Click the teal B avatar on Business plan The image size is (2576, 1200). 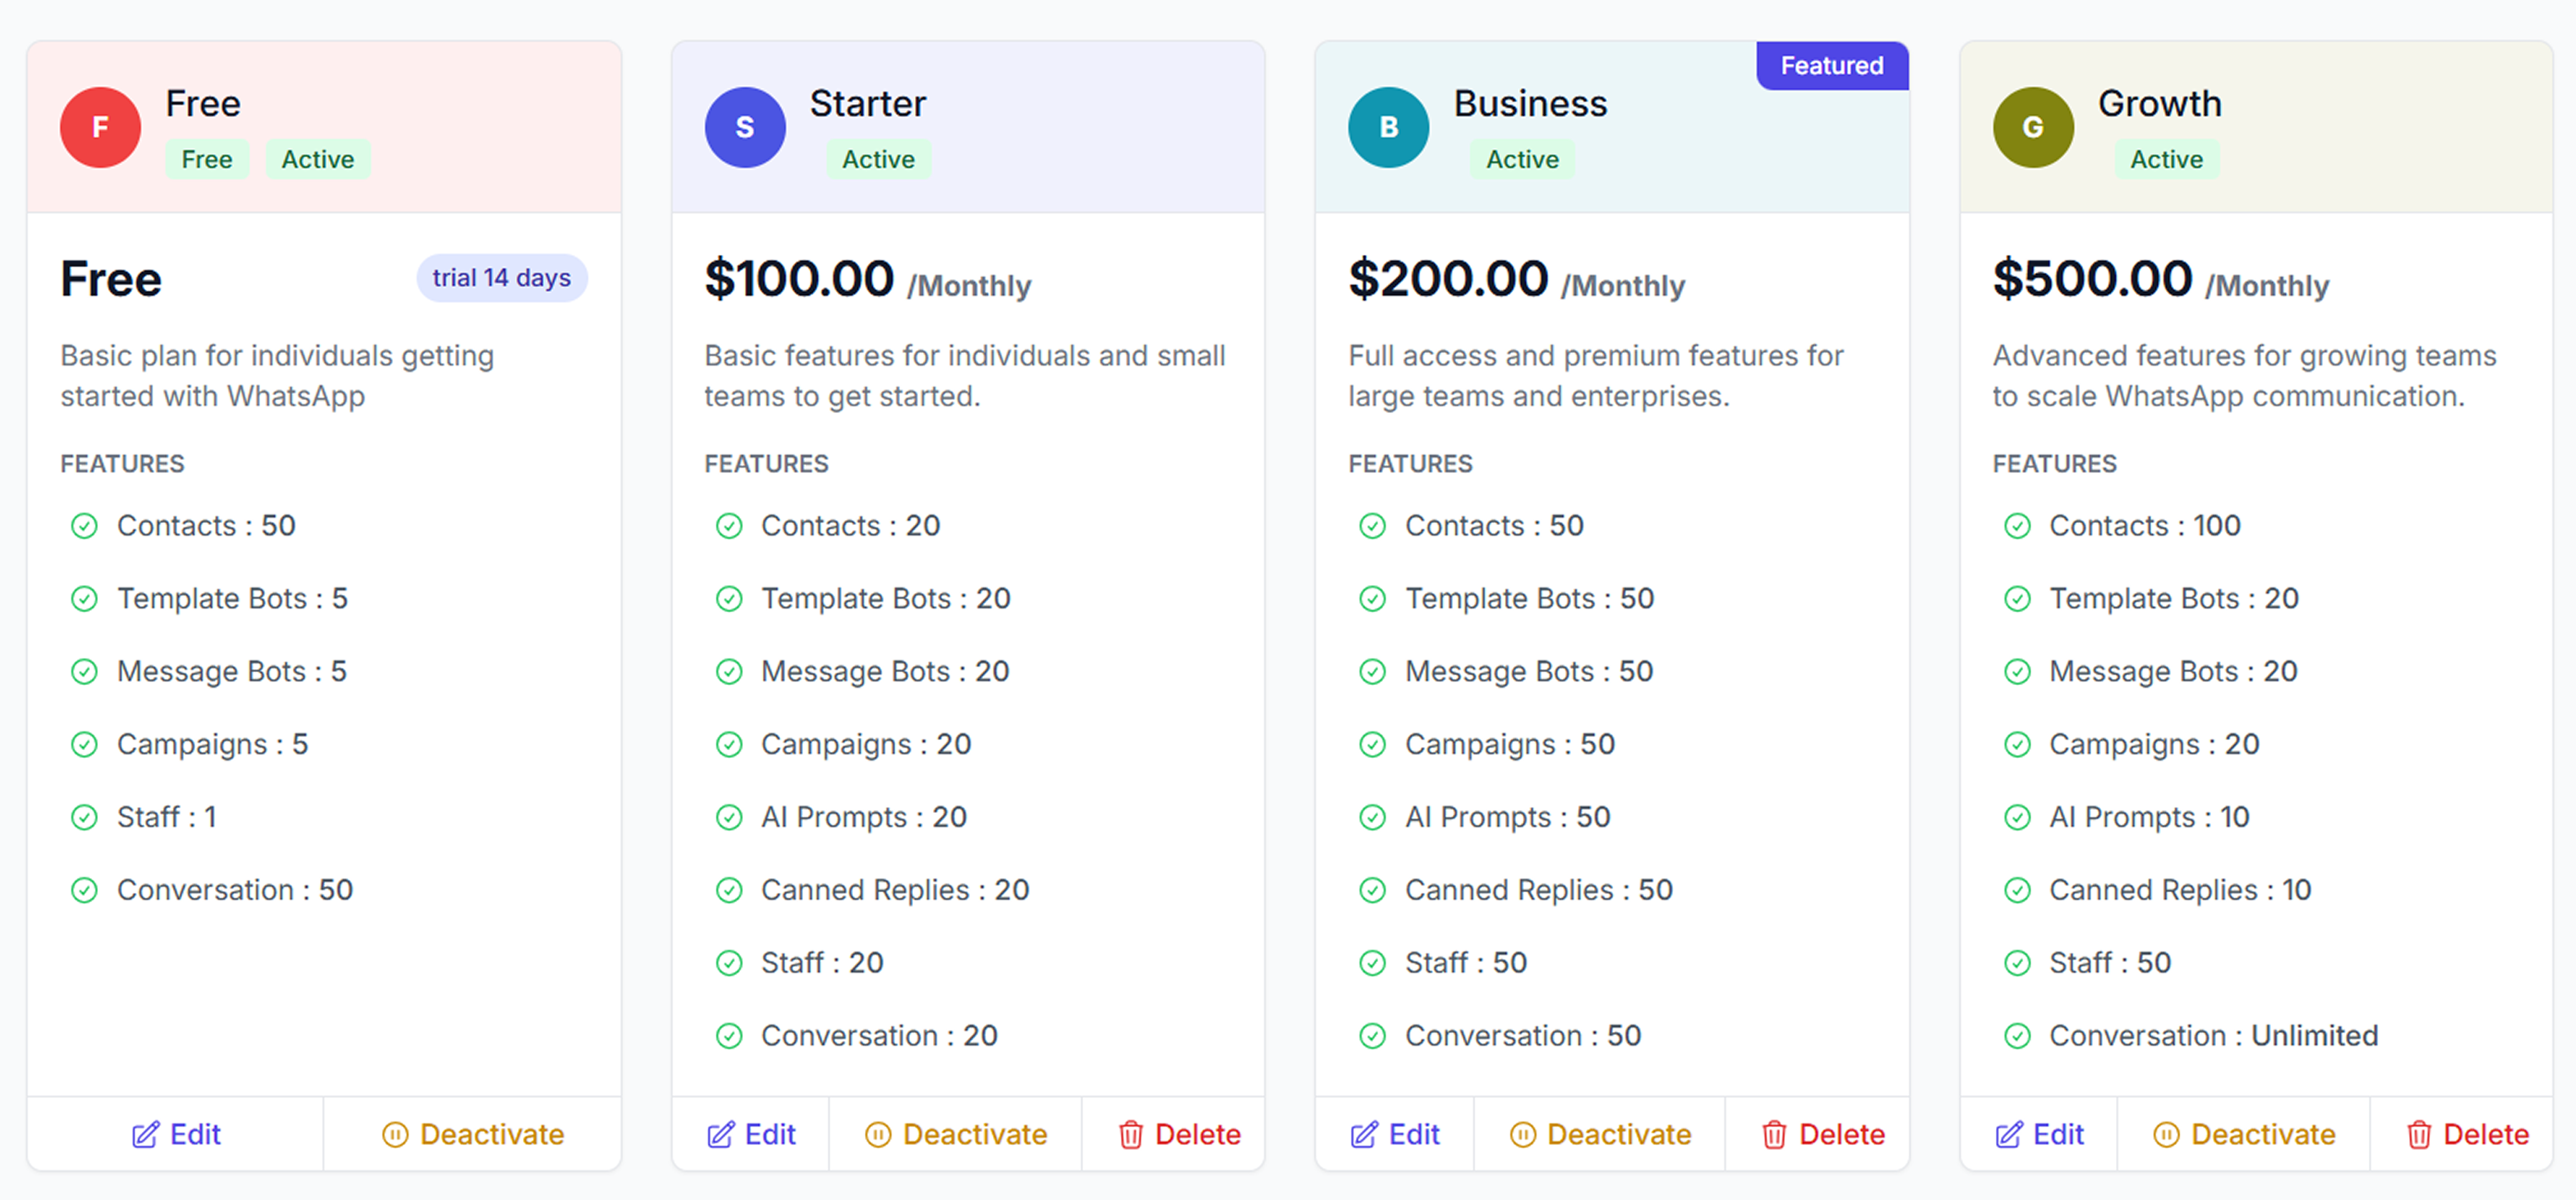[1388, 127]
